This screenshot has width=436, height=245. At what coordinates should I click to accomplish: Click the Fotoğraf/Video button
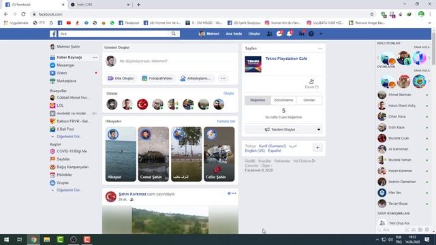157,78
